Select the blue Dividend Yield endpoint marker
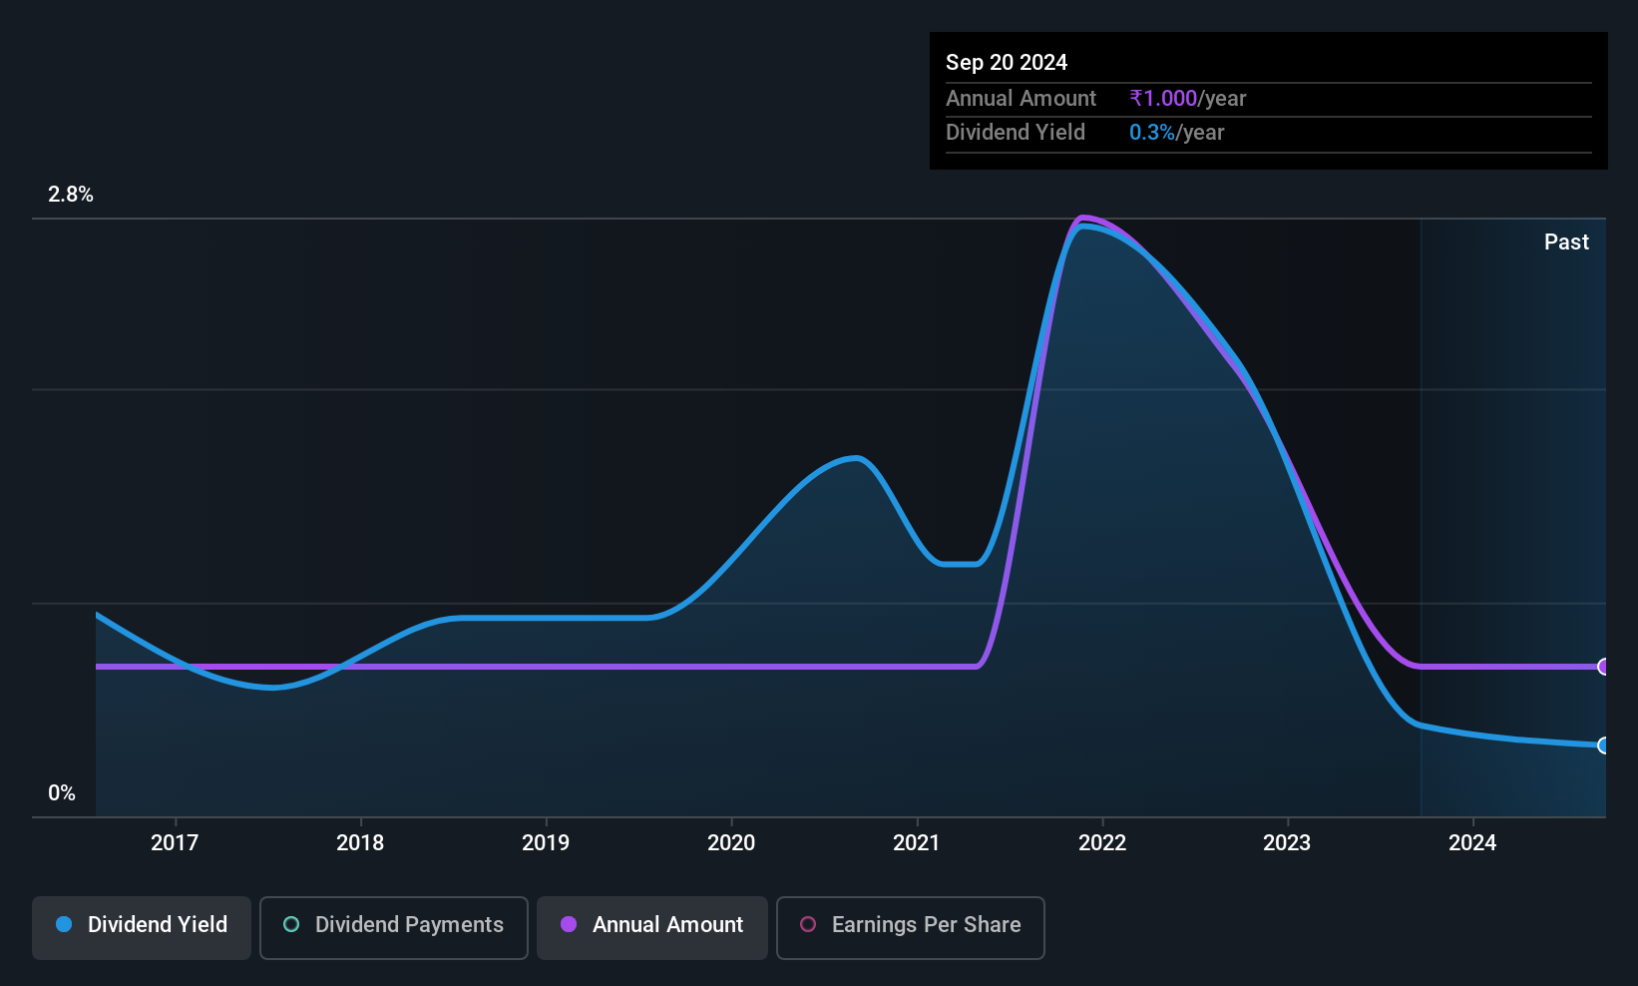The width and height of the screenshot is (1638, 986). pyautogui.click(x=1603, y=745)
